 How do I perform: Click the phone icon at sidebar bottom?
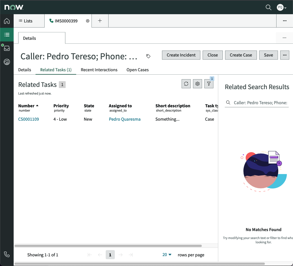click(7, 254)
